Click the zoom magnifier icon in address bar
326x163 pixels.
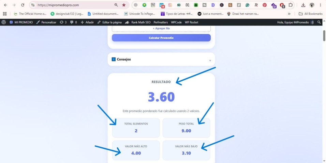coord(116,5)
